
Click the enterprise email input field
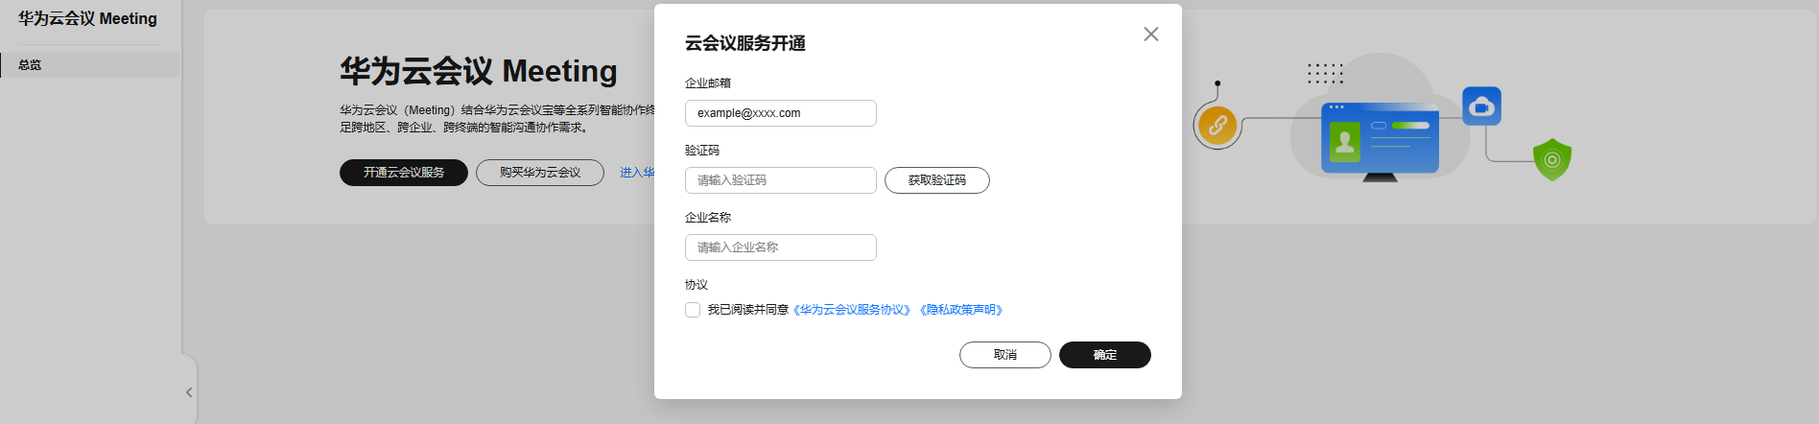click(x=780, y=113)
